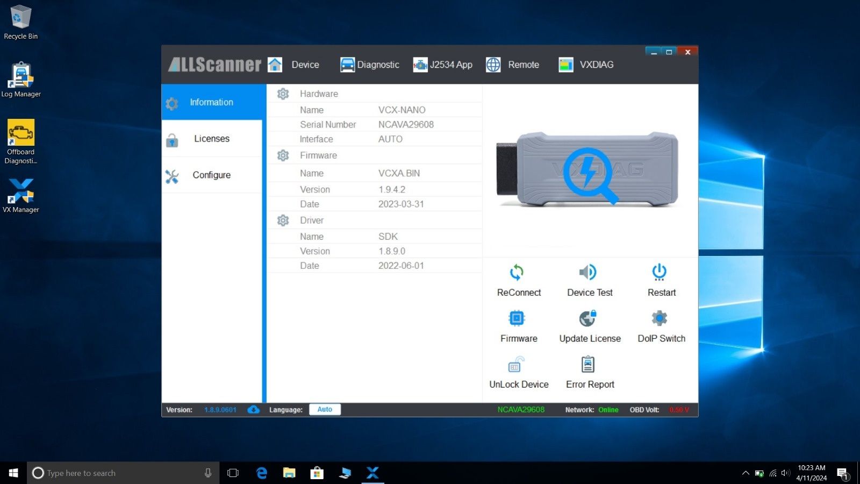Click the ReConnect label
860x484 pixels.
[519, 293]
